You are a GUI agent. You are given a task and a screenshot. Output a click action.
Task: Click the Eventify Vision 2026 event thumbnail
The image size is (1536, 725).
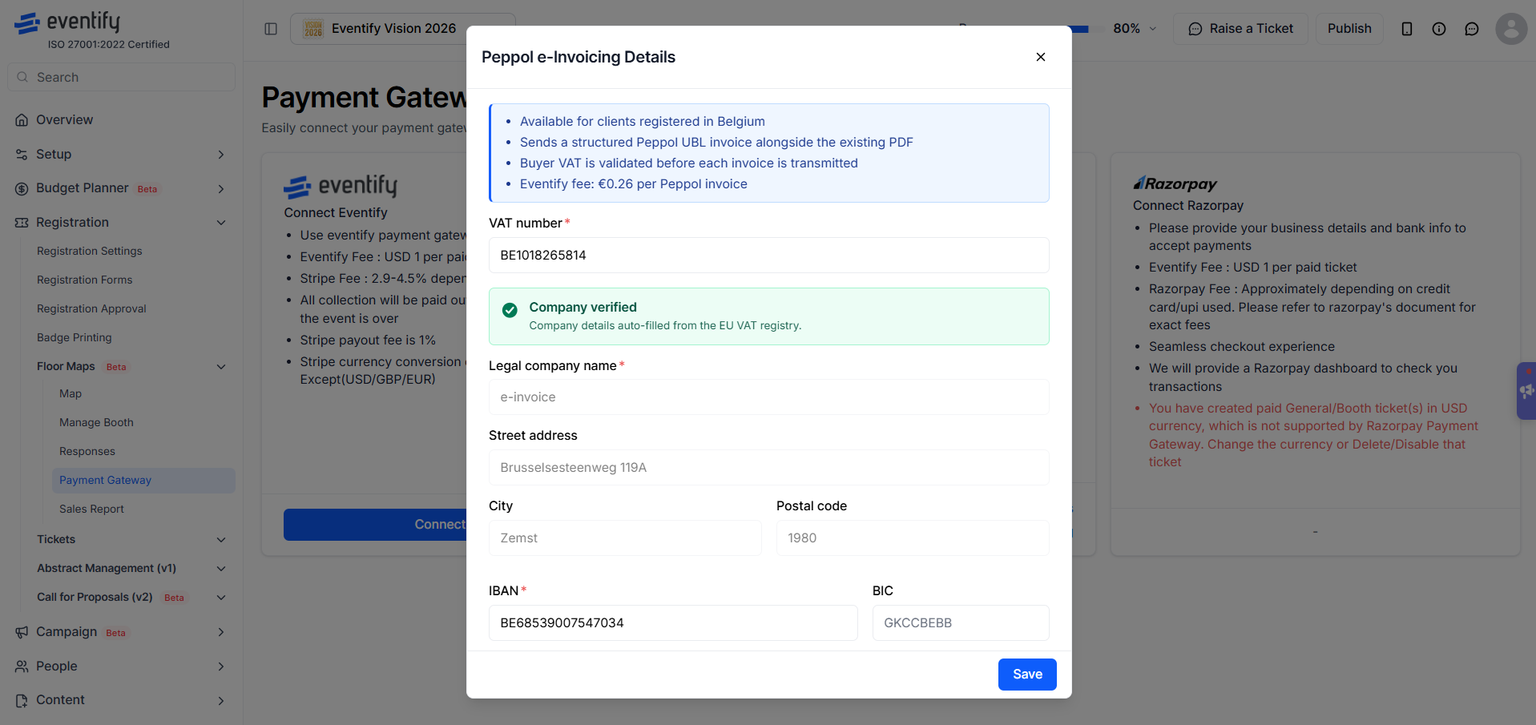click(x=313, y=29)
